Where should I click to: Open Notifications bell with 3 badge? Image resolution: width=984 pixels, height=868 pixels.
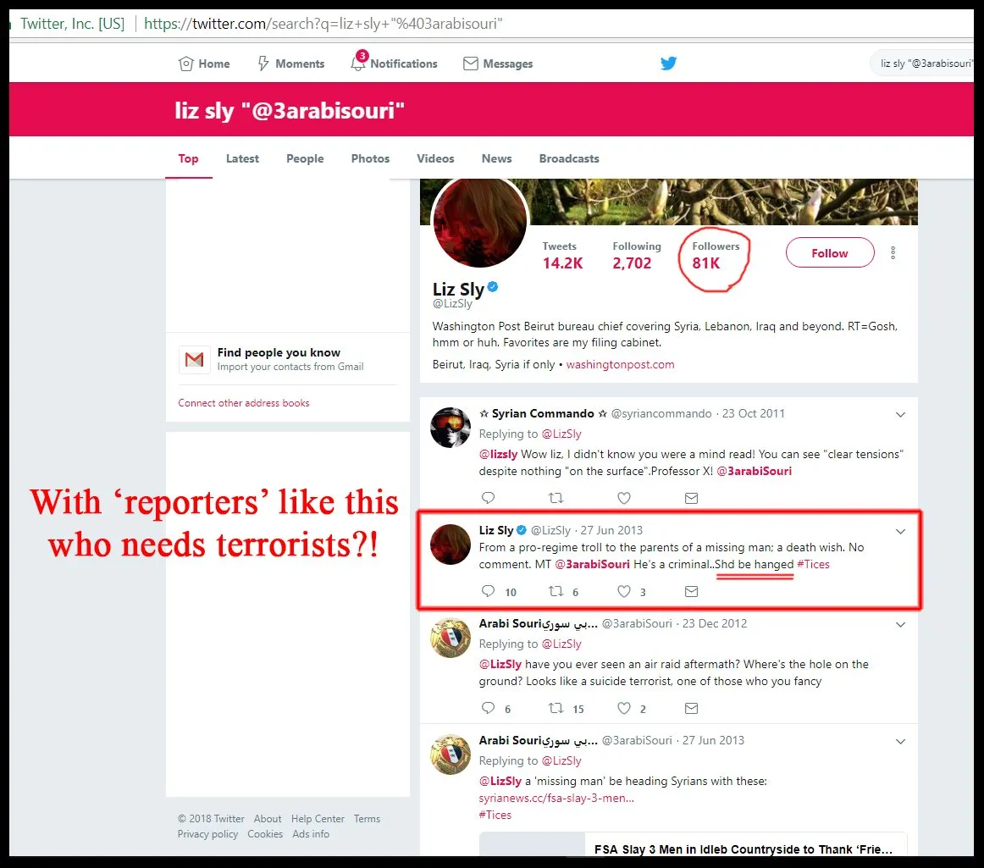[358, 62]
